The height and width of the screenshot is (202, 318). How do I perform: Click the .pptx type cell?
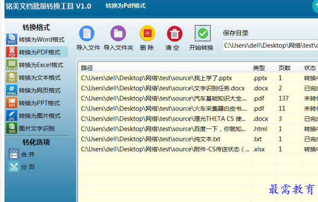point(260,78)
